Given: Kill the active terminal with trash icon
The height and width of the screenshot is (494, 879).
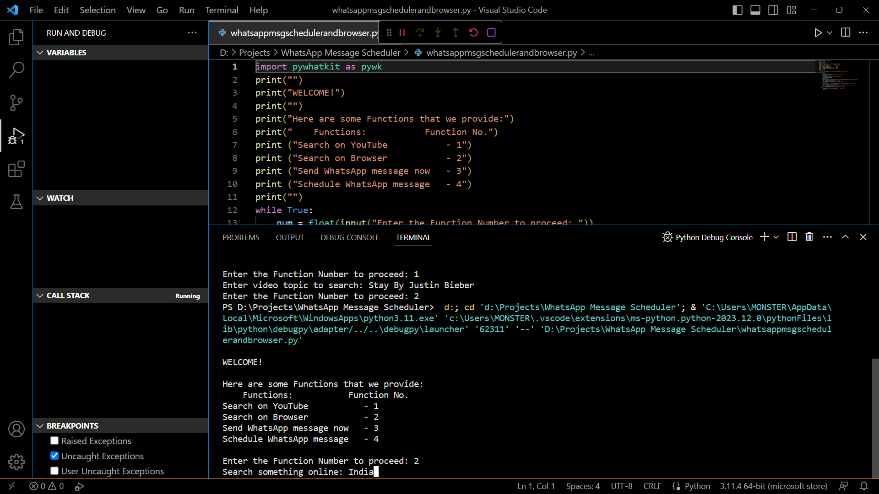Looking at the screenshot, I should [x=809, y=237].
